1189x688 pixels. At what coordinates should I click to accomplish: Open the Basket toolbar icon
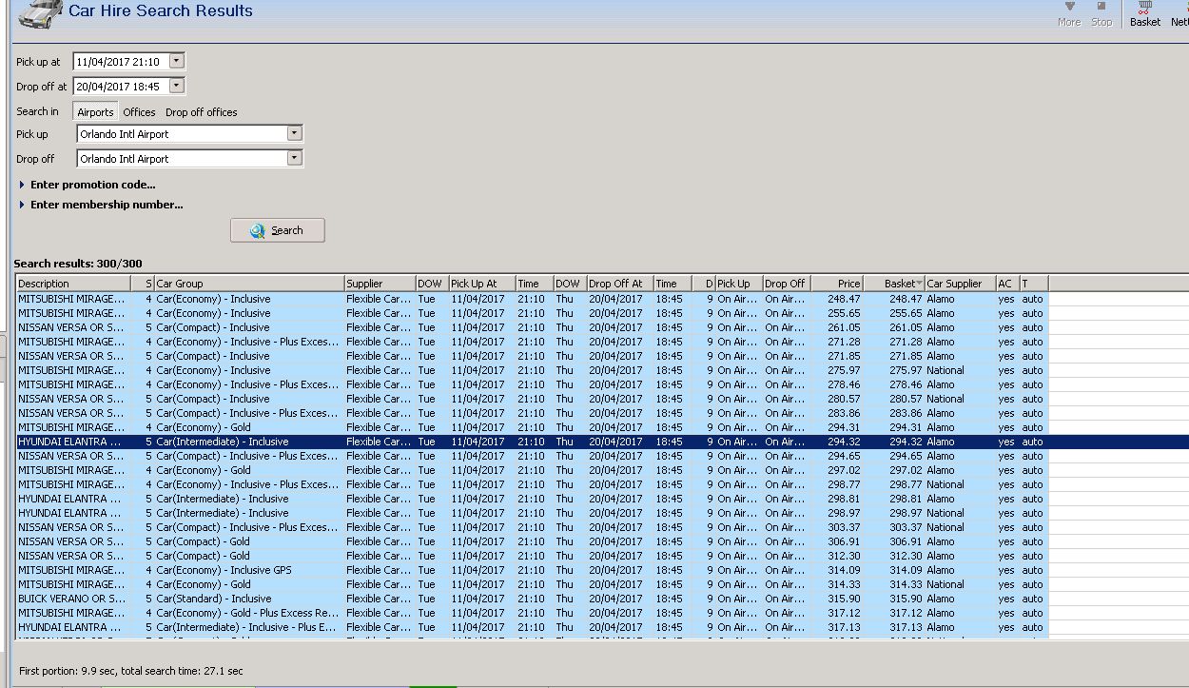1145,13
